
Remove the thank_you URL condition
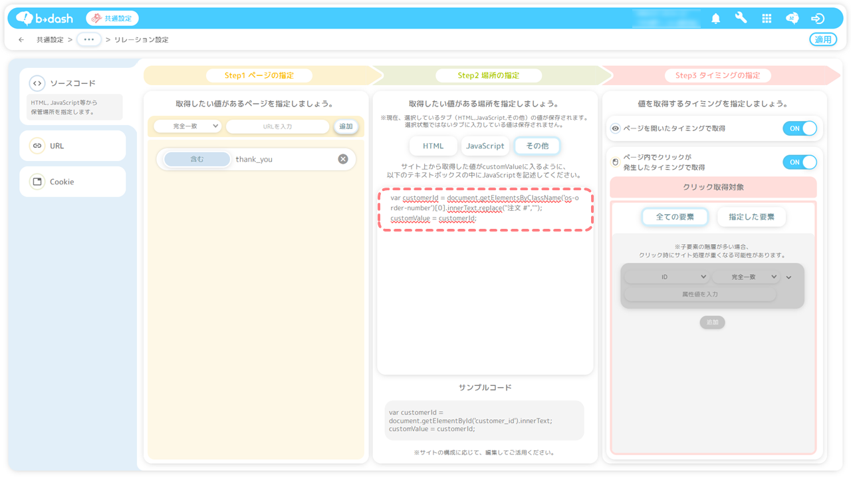click(x=343, y=159)
